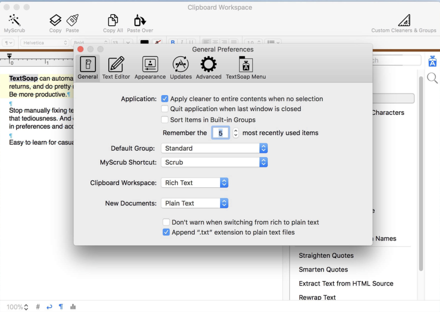The width and height of the screenshot is (440, 312).
Task: Open the MyScrub Shortcut dropdown
Action: [214, 162]
